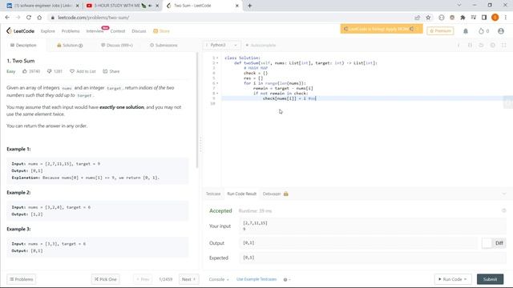Switch to the locked Solution tab
Image resolution: width=513 pixels, height=288 pixels.
pyautogui.click(x=70, y=45)
